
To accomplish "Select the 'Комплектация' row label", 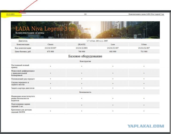I will [x=23, y=44].
